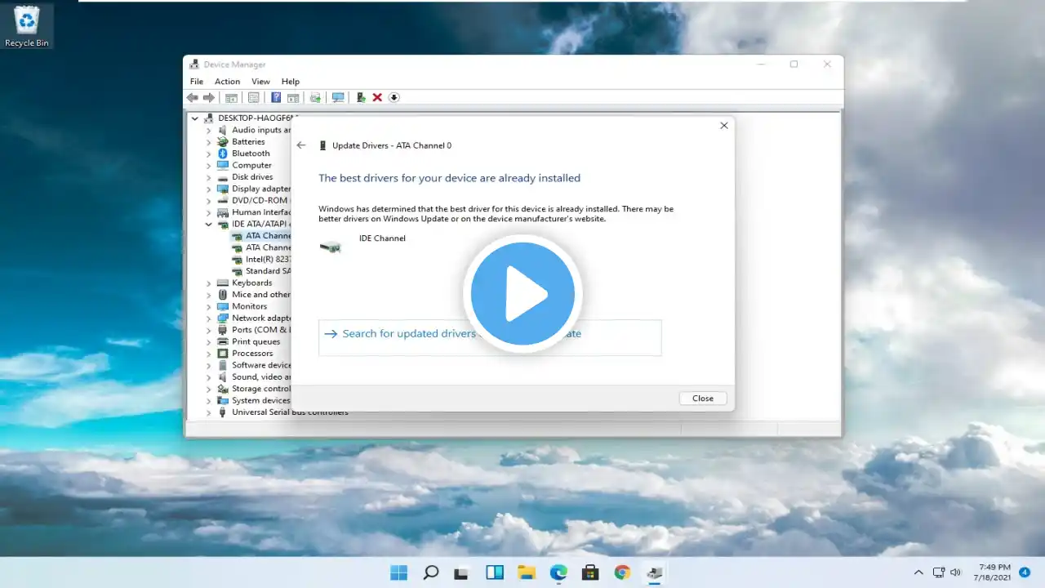Click the Bluetooth icon in device tree
The image size is (1045, 588).
pos(222,154)
